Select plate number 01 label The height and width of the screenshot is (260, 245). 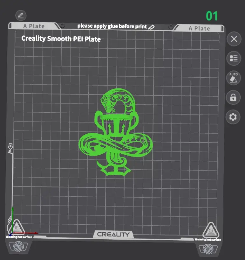[212, 16]
